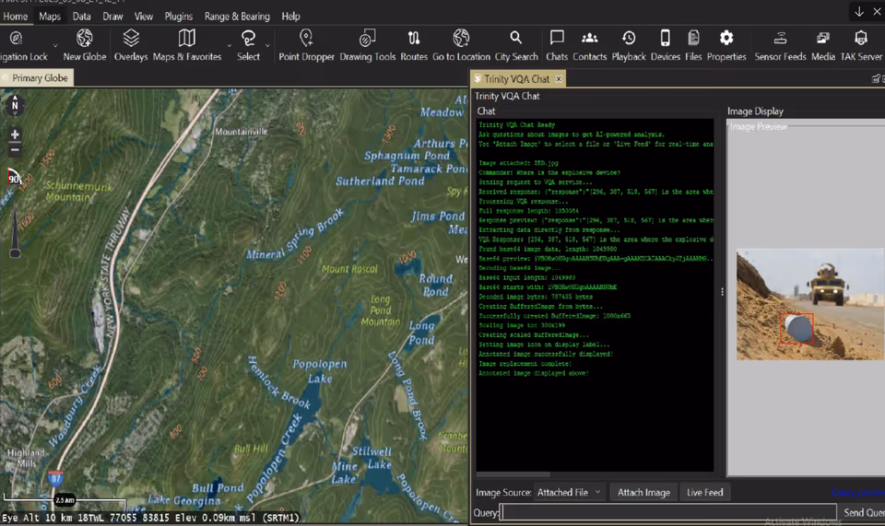Open the Overlays panel
The height and width of the screenshot is (526, 885).
131,45
